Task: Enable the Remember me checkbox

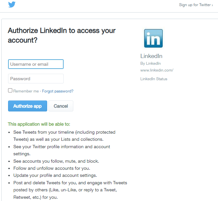Action: (x=10, y=91)
